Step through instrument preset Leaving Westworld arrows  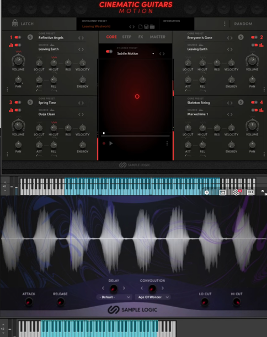point(132,27)
